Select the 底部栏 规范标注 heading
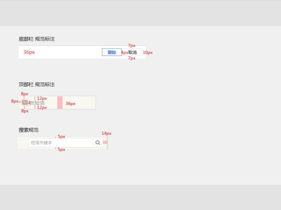This screenshot has height=210, width=281. (x=36, y=39)
